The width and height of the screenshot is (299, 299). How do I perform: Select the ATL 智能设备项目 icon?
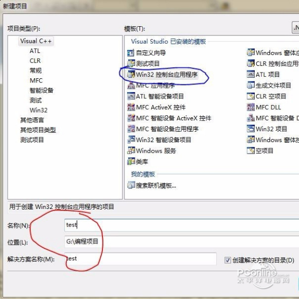click(x=131, y=96)
